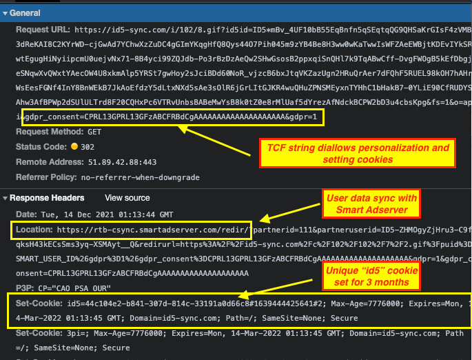Select the 3pi=; Max-Age=7776000 cookie value
This screenshot has width=472, height=360.
[117, 333]
